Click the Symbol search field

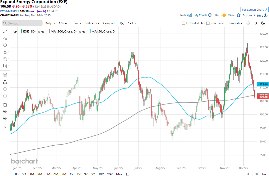click(22, 23)
